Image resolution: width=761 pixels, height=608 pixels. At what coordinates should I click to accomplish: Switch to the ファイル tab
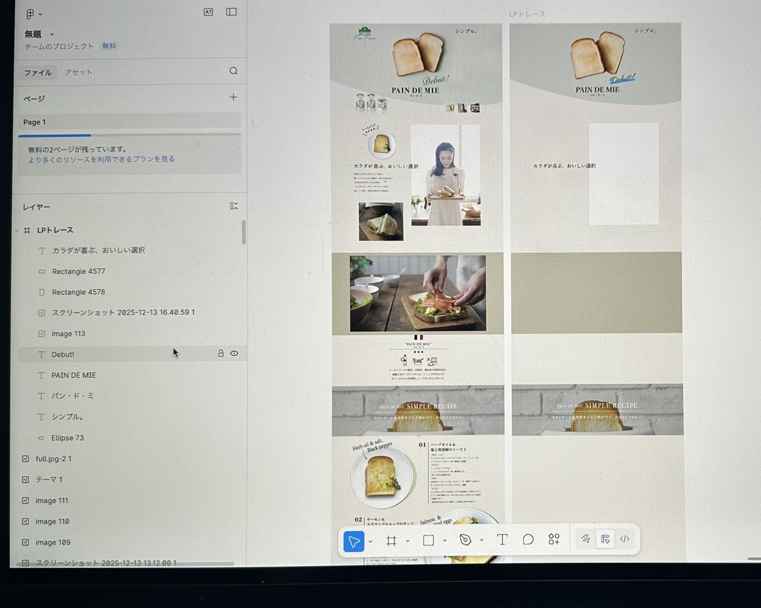click(x=38, y=72)
